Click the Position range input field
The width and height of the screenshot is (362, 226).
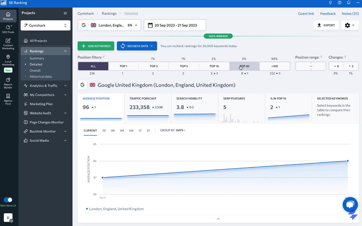(x=310, y=66)
